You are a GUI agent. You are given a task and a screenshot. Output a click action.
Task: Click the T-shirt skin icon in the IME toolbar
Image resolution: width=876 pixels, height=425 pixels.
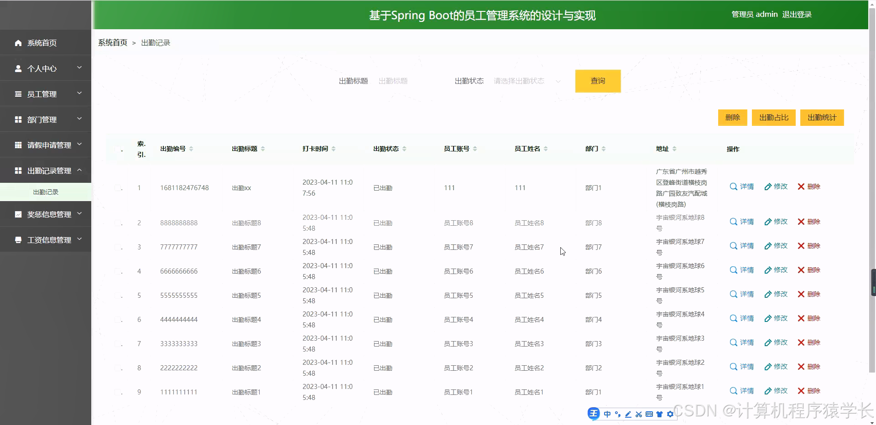coord(660,414)
